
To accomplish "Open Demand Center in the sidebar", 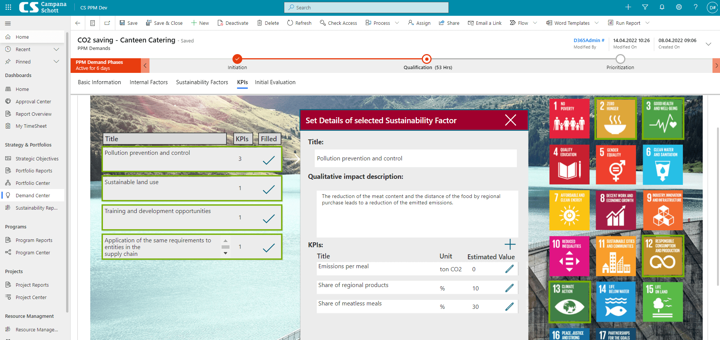I will click(33, 195).
